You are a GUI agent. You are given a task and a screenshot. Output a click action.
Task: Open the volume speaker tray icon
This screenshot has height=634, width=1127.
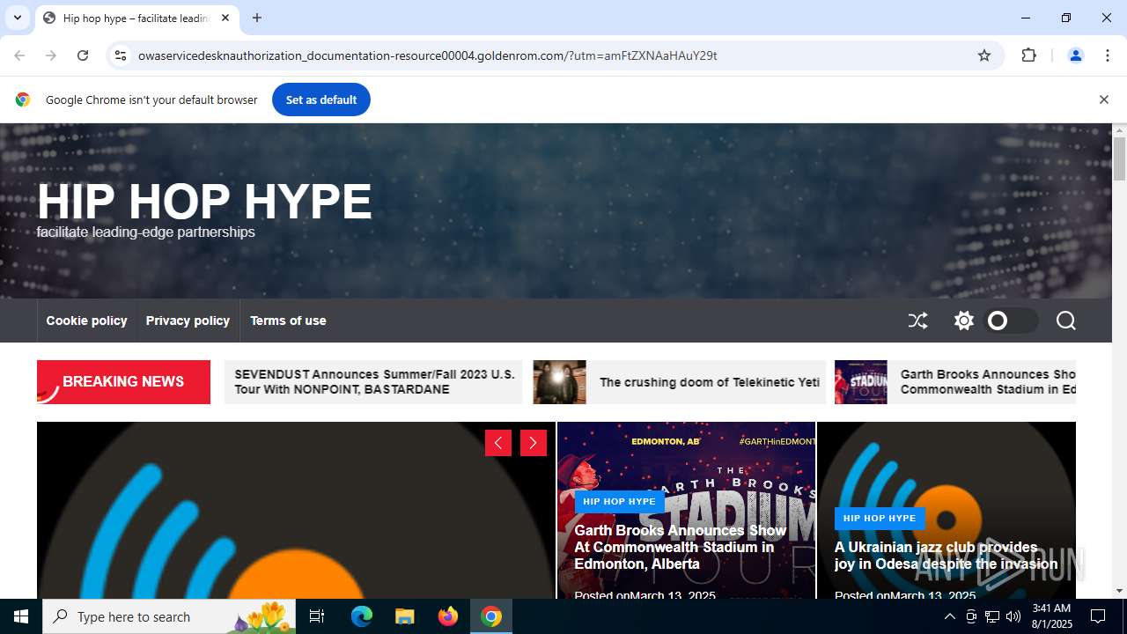(x=1013, y=616)
